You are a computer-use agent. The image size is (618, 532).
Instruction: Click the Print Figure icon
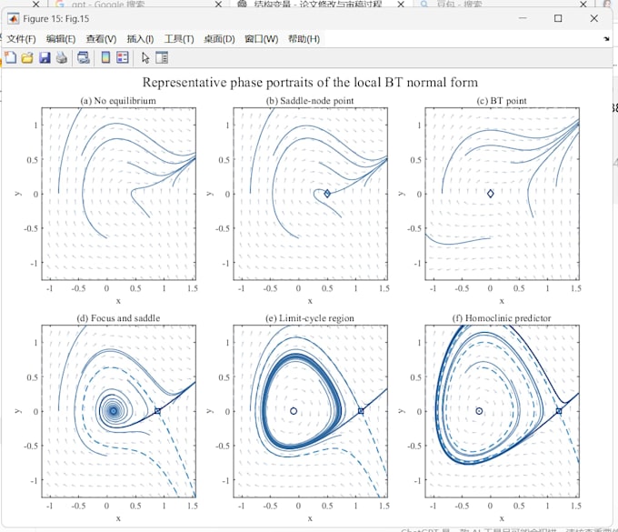point(62,58)
